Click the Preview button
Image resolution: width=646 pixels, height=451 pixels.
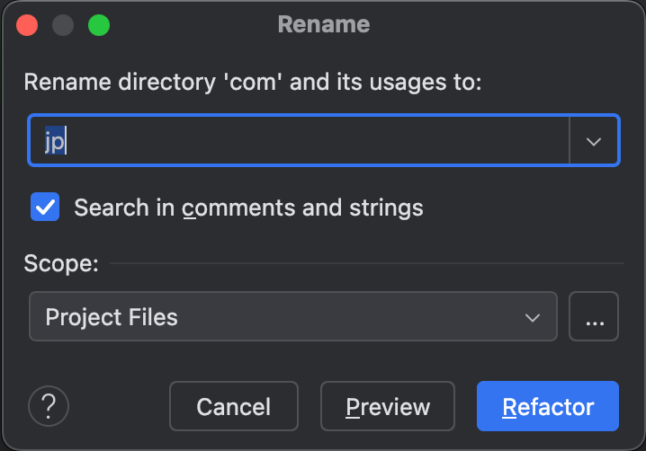388,406
